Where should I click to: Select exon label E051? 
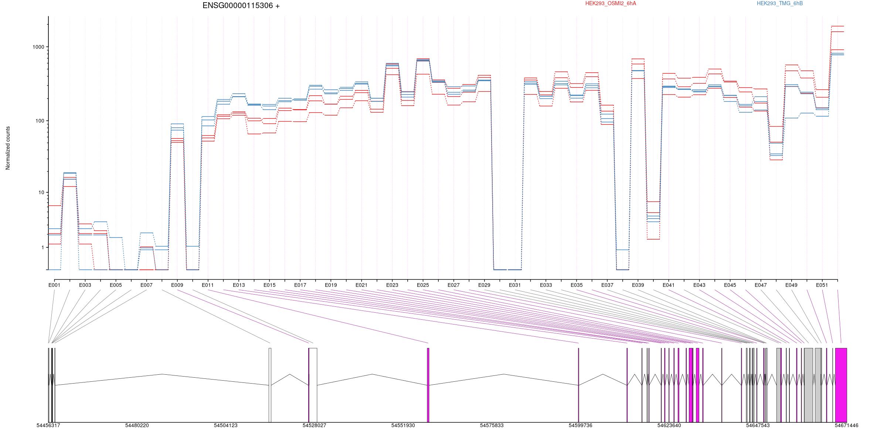[822, 285]
